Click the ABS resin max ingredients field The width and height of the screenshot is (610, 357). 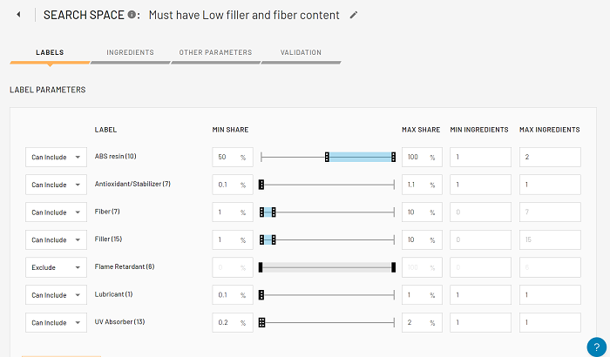[549, 157]
